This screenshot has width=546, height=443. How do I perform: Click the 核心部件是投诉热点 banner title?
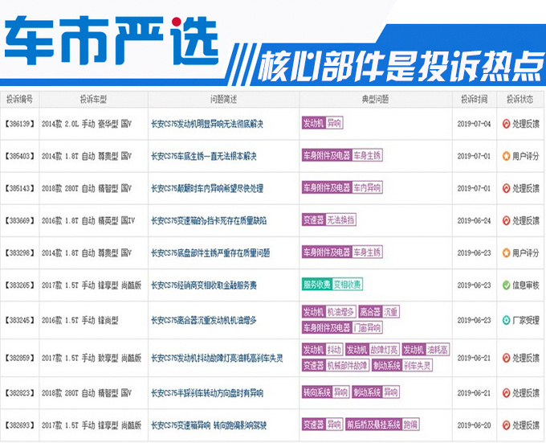pyautogui.click(x=401, y=66)
